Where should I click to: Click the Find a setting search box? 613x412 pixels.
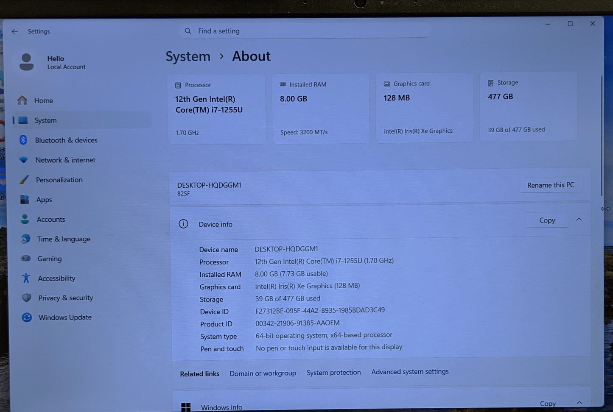305,31
